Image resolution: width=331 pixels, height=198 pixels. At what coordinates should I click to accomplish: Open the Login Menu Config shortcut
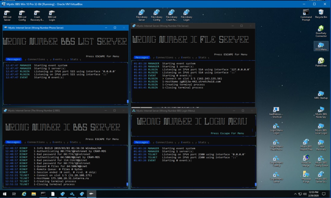[x=276, y=161]
